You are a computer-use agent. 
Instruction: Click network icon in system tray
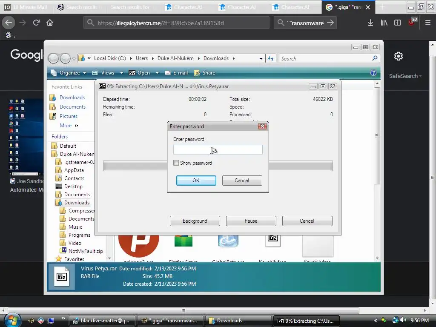pyautogui.click(x=395, y=320)
